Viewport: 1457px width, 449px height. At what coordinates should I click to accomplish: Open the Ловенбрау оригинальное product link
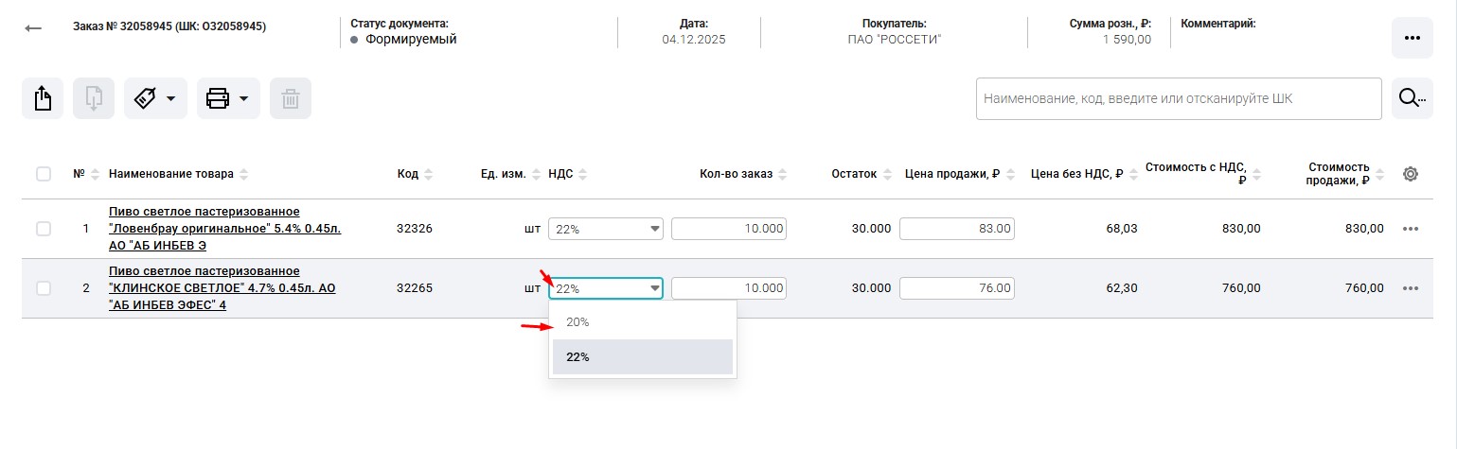click(x=204, y=228)
